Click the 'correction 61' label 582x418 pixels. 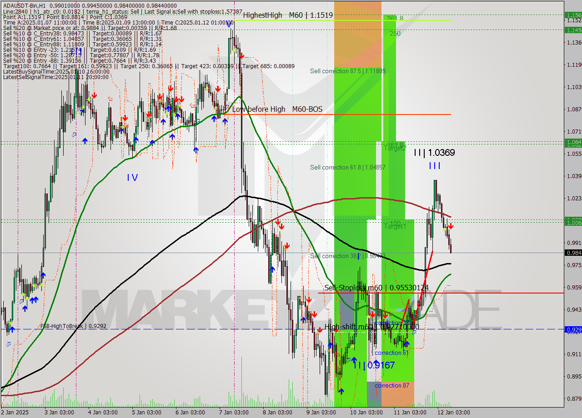click(x=391, y=353)
